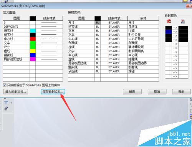Click the 实体 header in the entity mapping table
Image resolution: width=192 pixels, height=147 pixels.
(x=143, y=18)
